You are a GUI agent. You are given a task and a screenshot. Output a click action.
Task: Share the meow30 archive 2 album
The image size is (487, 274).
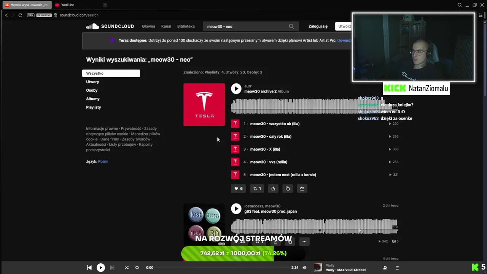273,188
